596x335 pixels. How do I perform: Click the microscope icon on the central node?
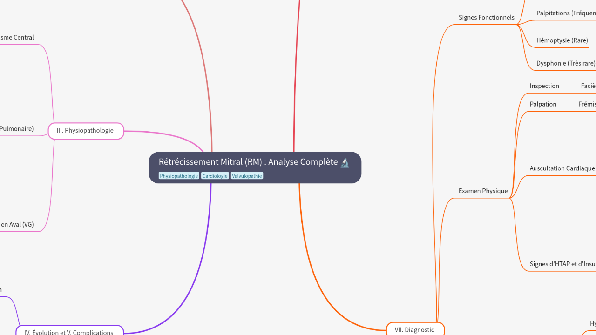point(345,162)
